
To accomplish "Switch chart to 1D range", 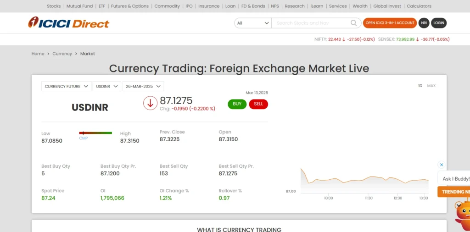I will (420, 86).
